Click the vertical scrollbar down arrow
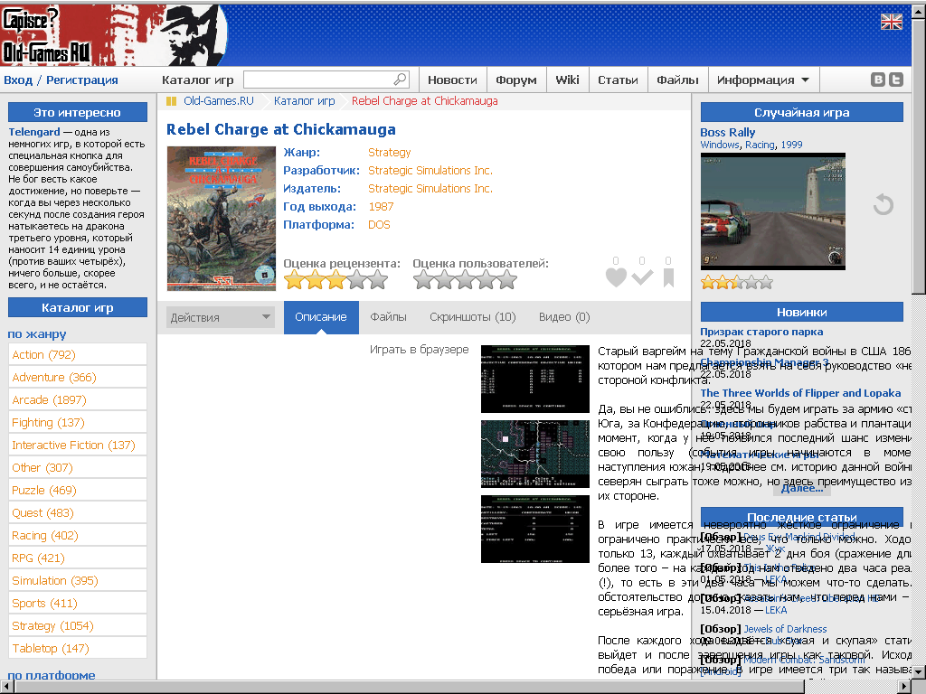Viewport: 926px width, 694px height. point(919,672)
